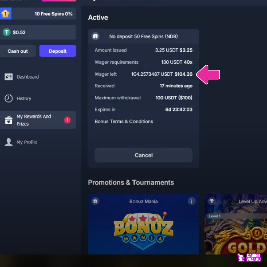267x267 pixels.
Task: Click the "6d 23:42:03" expiry countdown
Action: pyautogui.click(x=179, y=109)
